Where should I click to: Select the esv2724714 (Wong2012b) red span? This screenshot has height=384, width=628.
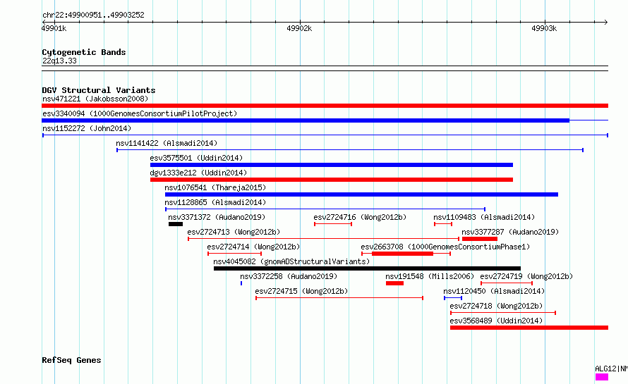point(235,254)
